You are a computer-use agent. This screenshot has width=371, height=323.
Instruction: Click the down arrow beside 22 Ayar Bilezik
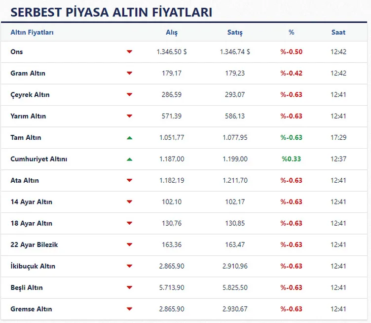(x=130, y=245)
